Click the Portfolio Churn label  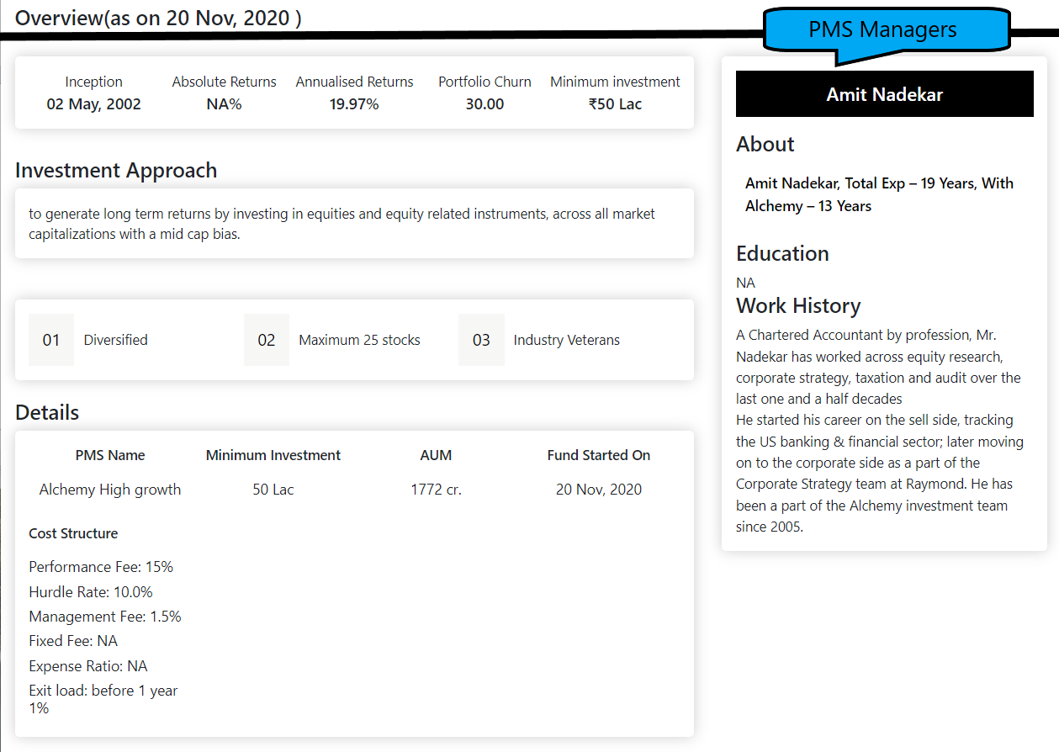(485, 82)
